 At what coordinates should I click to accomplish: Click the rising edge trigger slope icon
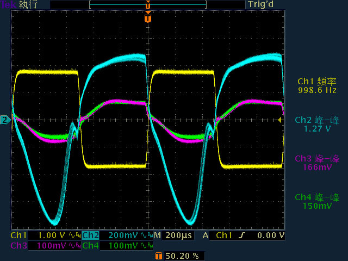click(243, 235)
